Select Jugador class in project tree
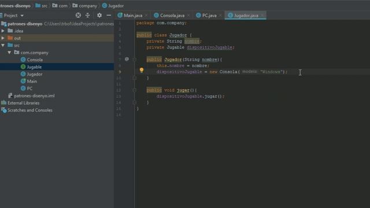The height and width of the screenshot is (208, 370). [35, 74]
